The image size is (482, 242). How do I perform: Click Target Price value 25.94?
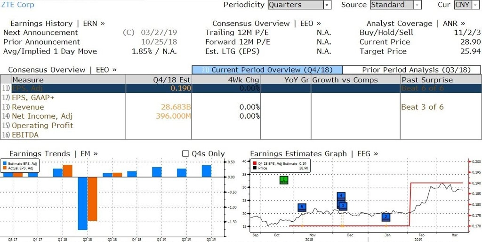470,51
